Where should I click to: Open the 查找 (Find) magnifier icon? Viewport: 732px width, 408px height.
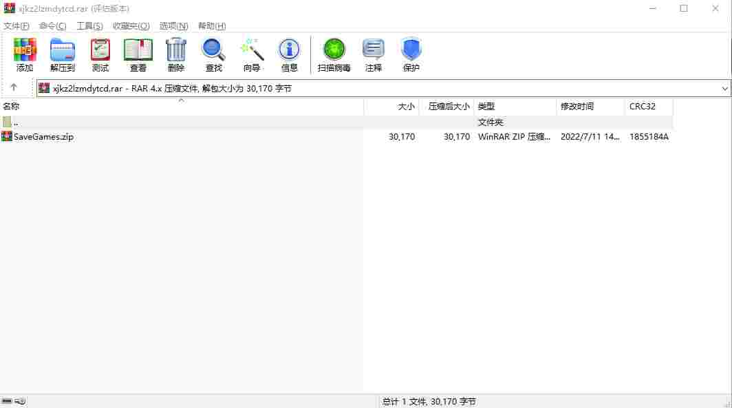point(214,54)
